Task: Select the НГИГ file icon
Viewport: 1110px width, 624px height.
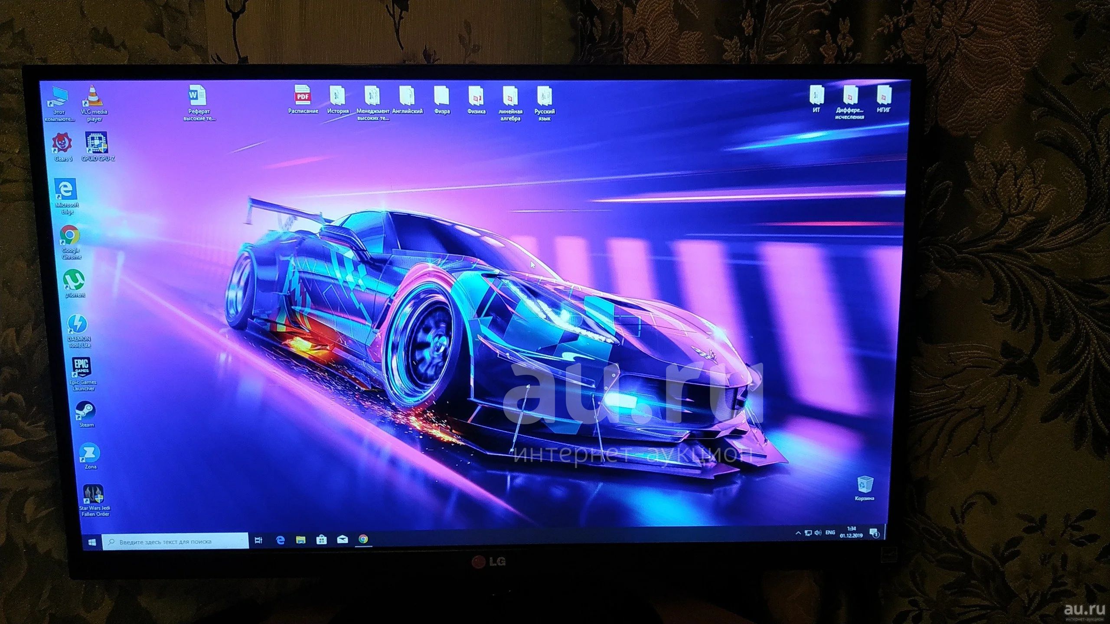Action: [x=884, y=99]
